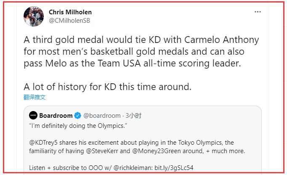287x175 pixels.
Task: Click the @CMilholenSB handle
Action: [69, 21]
